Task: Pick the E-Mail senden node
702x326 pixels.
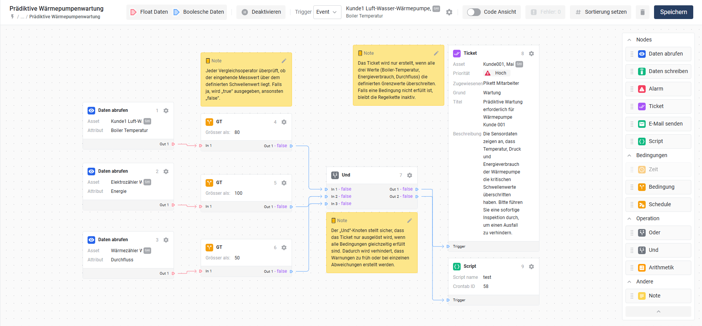Action: (x=658, y=124)
